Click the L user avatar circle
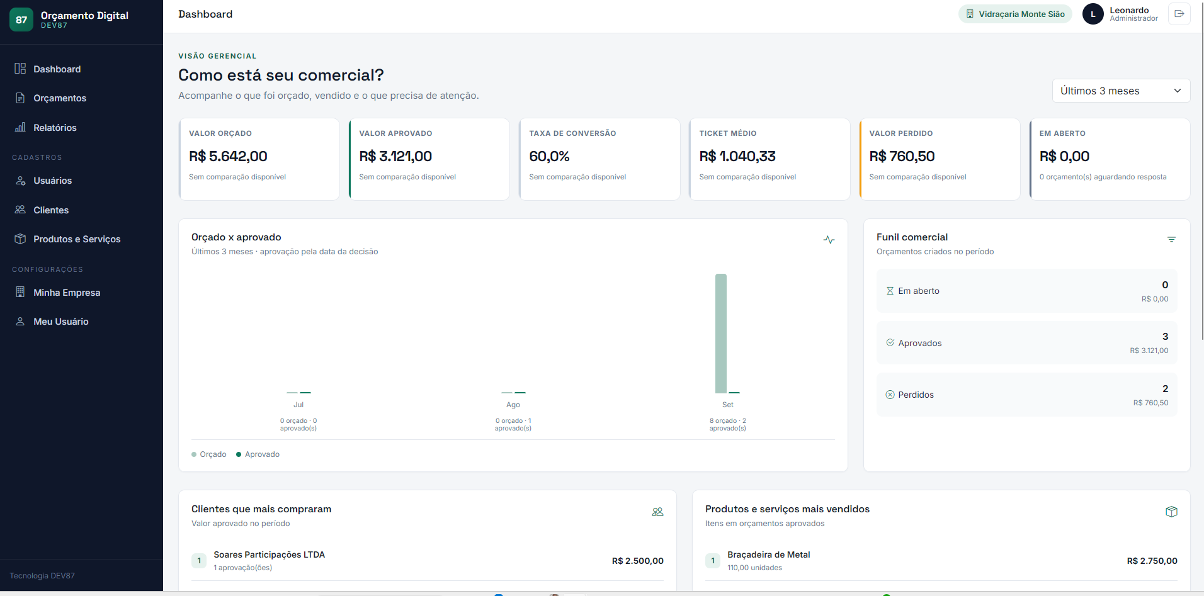1204x596 pixels. (1093, 14)
